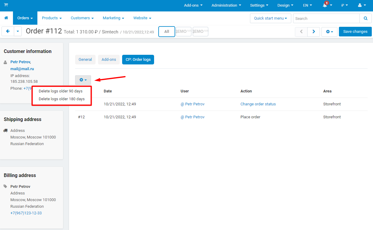Open the Marketing menu
Image resolution: width=373 pixels, height=230 pixels.
click(113, 18)
